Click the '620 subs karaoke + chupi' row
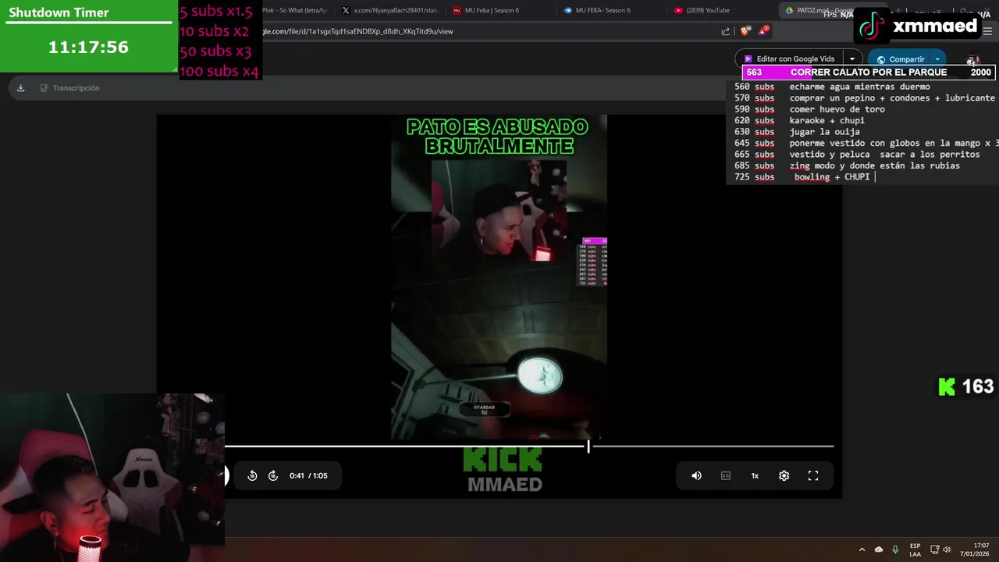999x562 pixels. (x=800, y=121)
